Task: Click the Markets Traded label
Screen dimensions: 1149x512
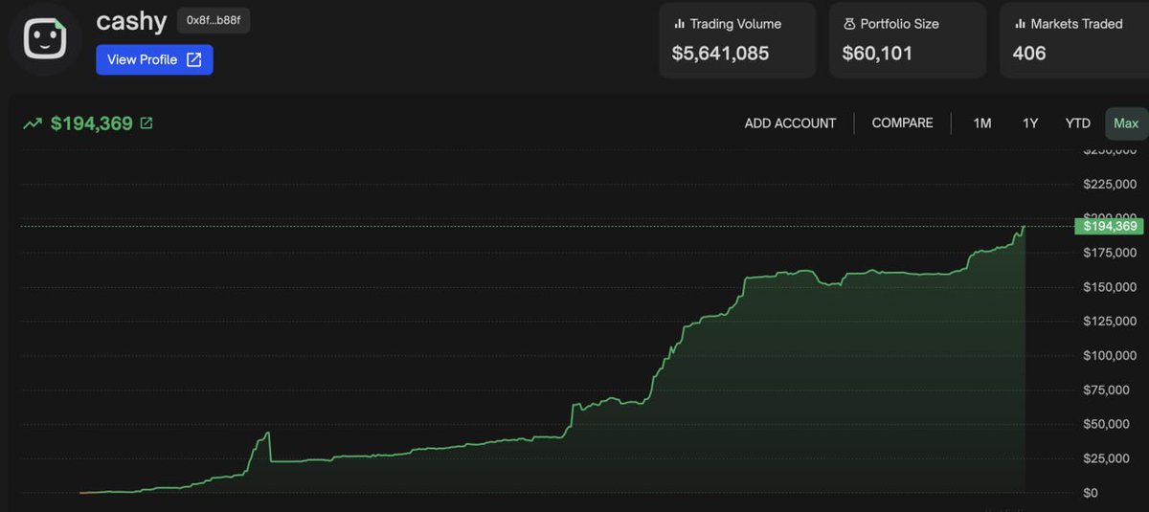Action: point(1076,24)
